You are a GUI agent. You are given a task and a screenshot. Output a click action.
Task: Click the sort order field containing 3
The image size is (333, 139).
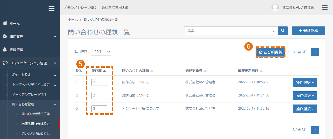click(99, 109)
